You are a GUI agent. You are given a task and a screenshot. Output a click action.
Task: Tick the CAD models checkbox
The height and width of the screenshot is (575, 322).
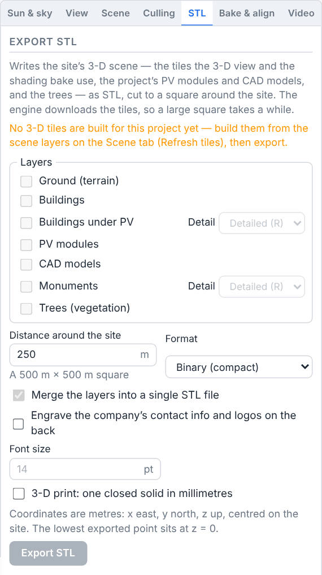coord(26,265)
